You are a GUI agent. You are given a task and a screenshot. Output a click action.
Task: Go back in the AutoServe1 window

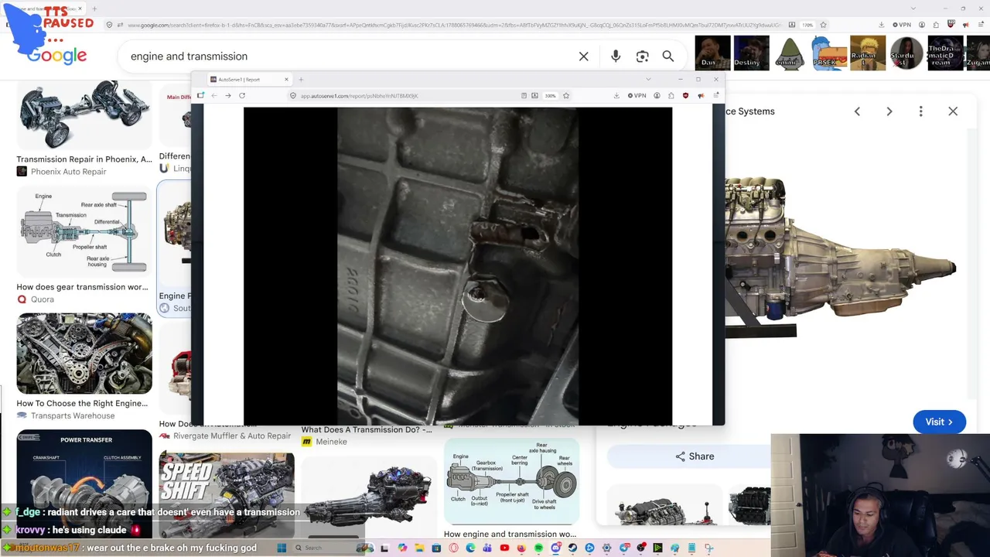pos(214,96)
